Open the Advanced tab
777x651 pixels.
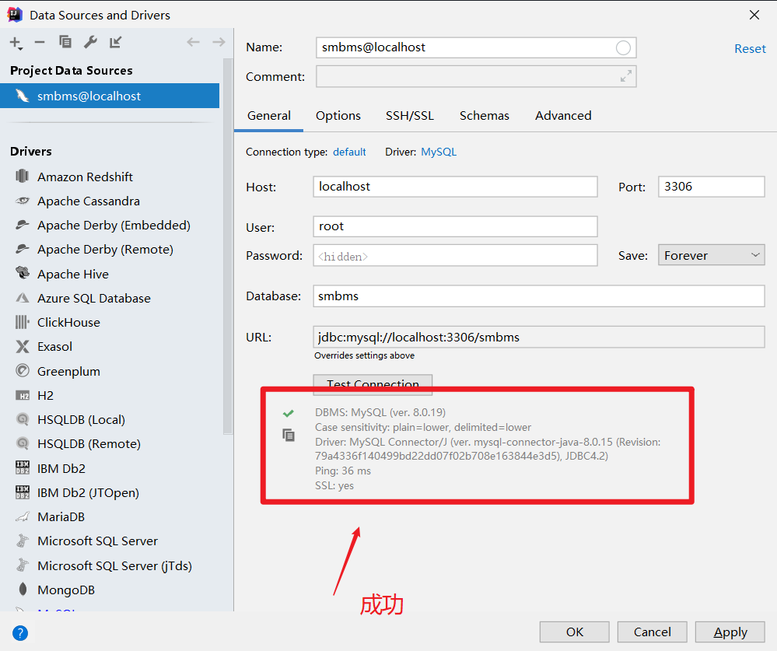pyautogui.click(x=563, y=115)
